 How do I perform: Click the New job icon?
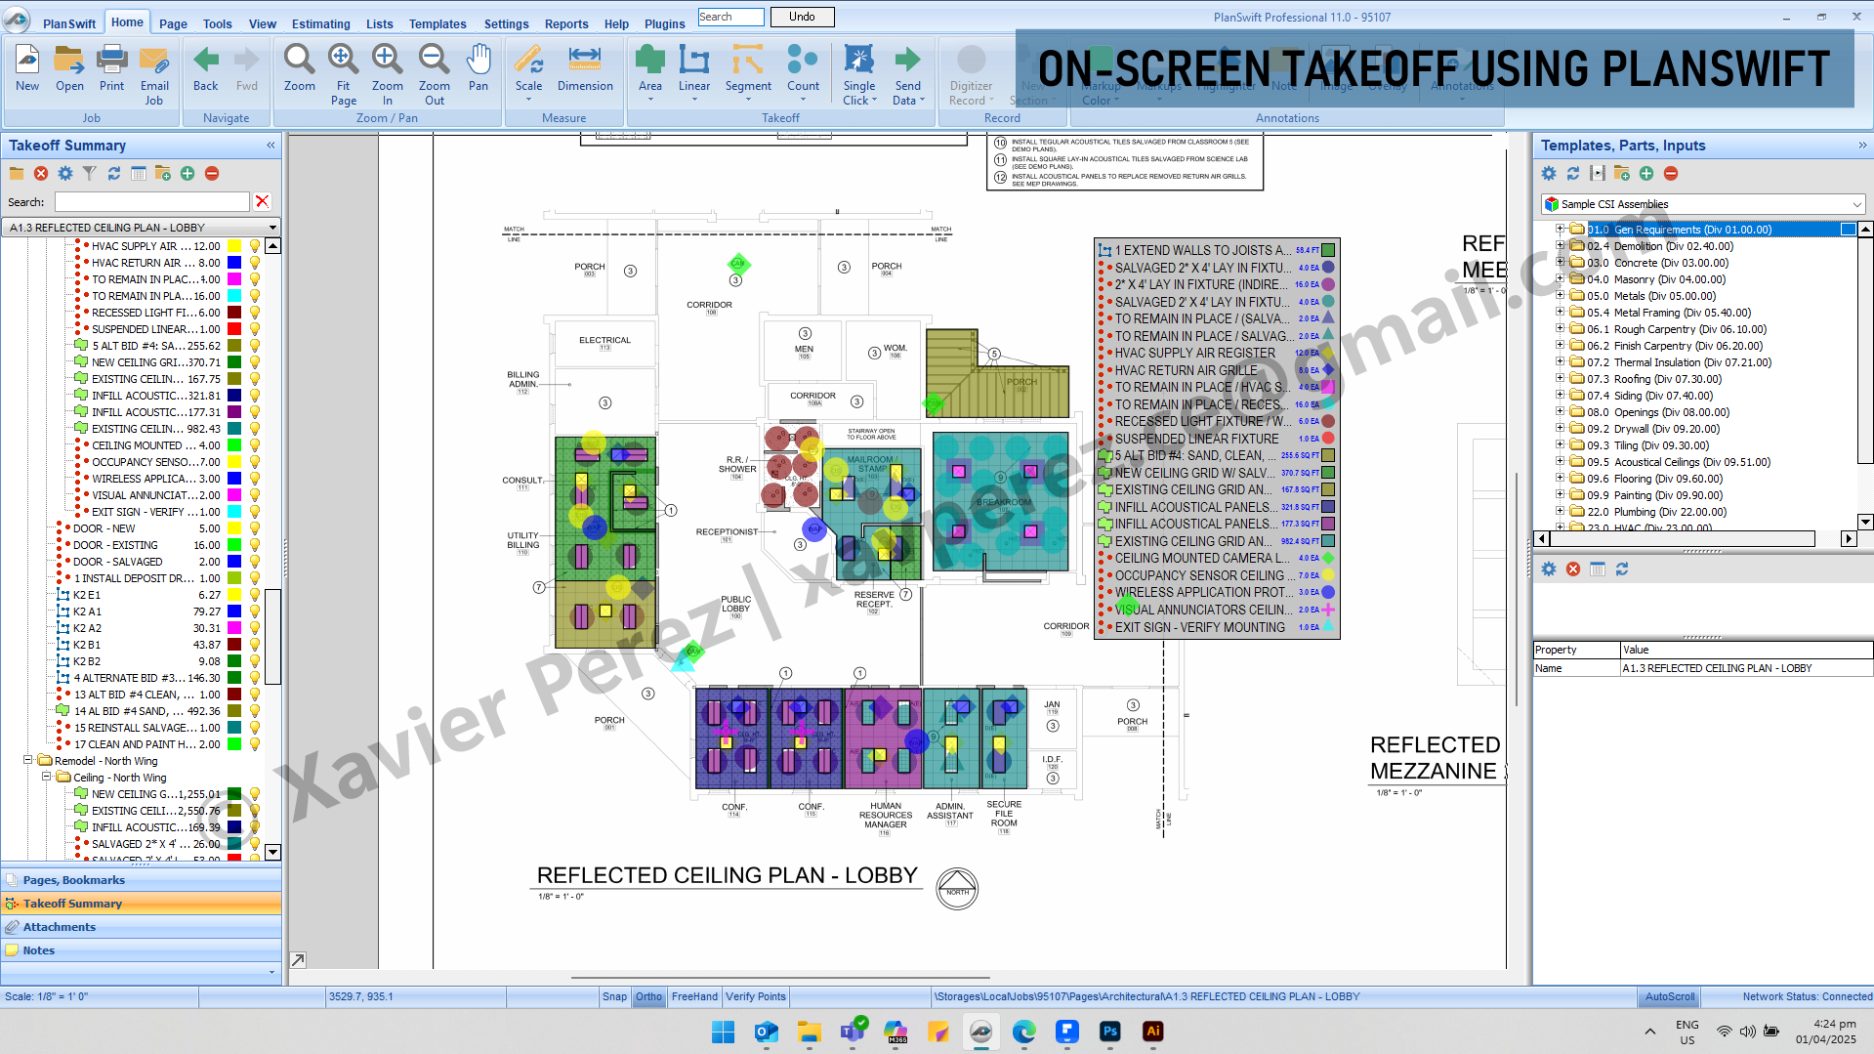(27, 68)
